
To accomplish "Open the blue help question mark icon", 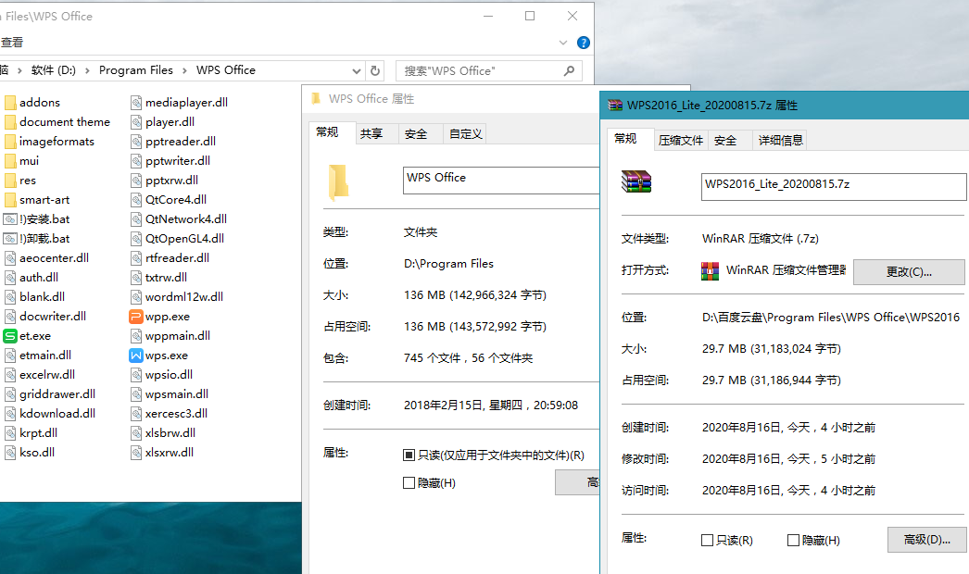I will tap(583, 43).
